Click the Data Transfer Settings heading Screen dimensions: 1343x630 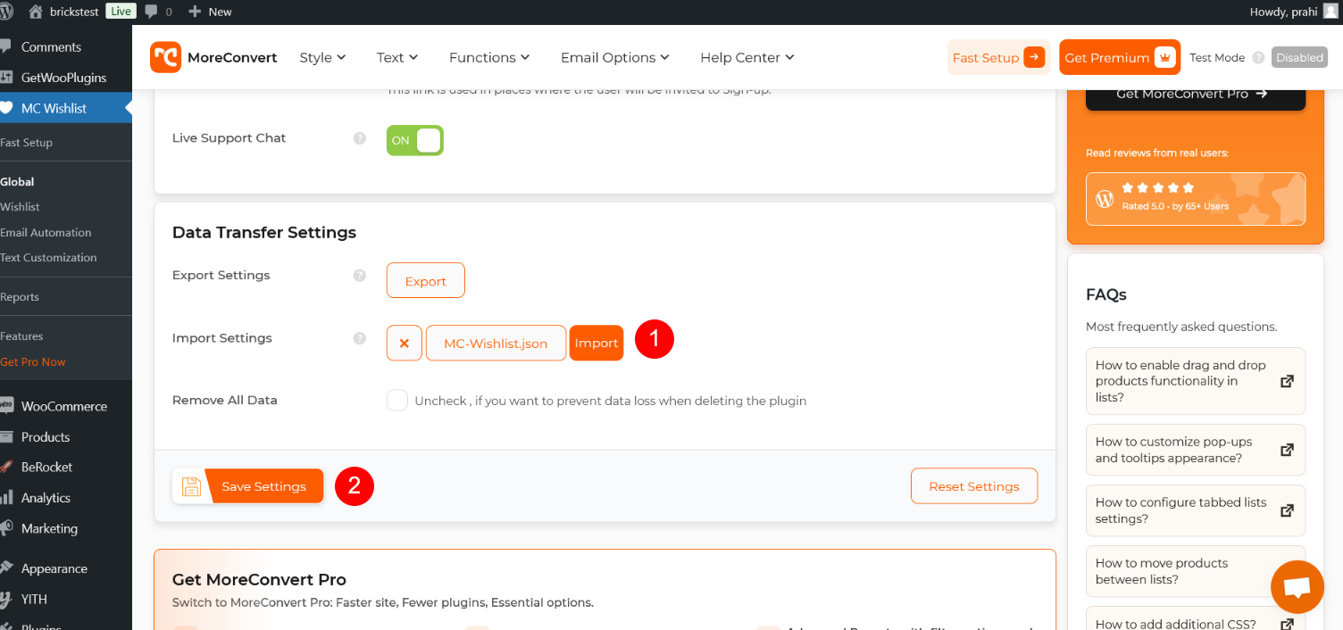point(264,232)
